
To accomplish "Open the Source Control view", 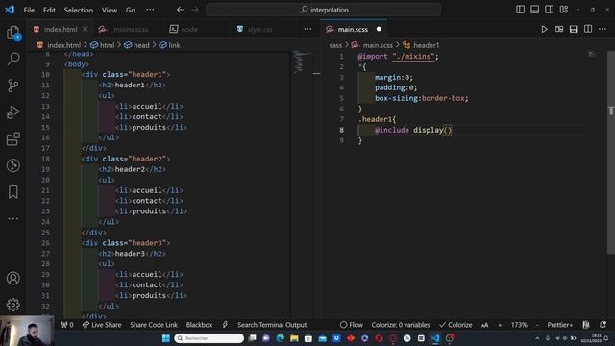I will coord(13,86).
